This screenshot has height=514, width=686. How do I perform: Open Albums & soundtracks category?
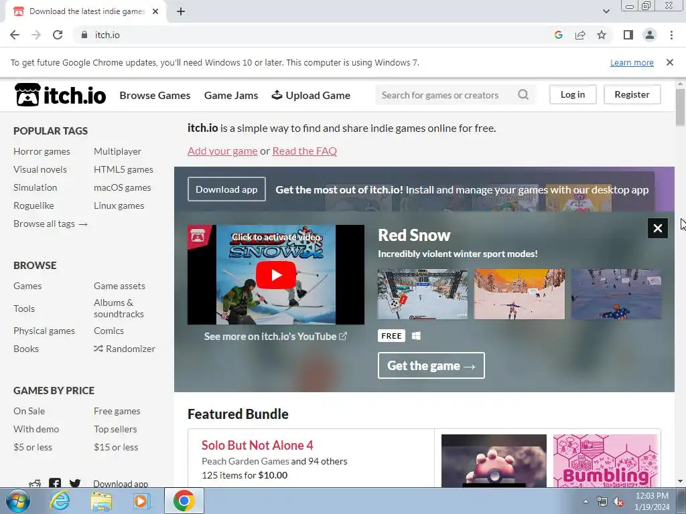(119, 308)
